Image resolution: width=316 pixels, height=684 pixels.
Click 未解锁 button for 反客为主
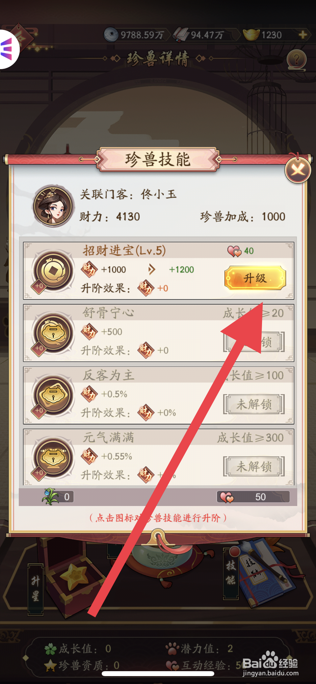(254, 404)
